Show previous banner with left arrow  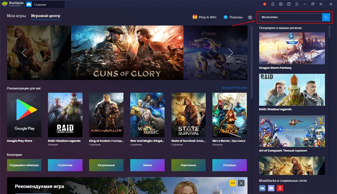click(x=24, y=53)
